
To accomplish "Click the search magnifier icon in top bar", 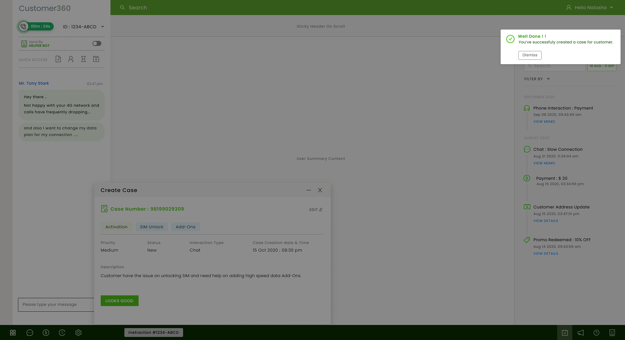I will pos(123,7).
